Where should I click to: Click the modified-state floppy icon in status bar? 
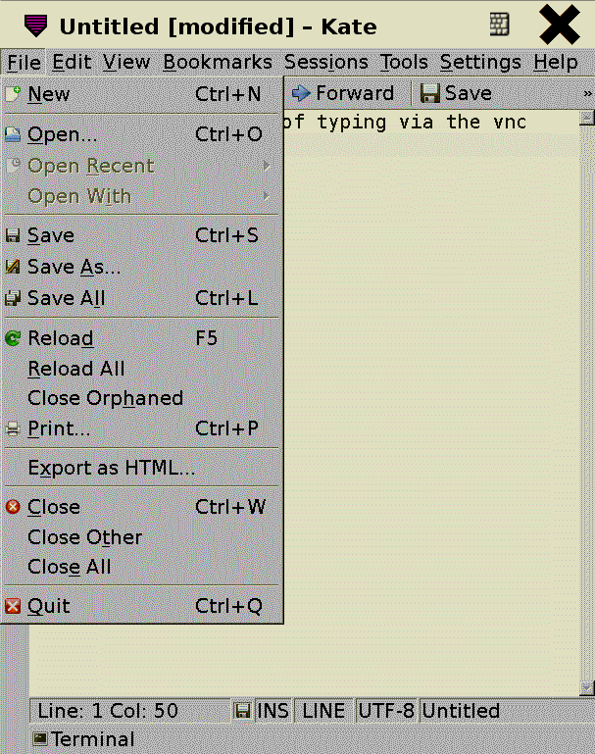[242, 711]
